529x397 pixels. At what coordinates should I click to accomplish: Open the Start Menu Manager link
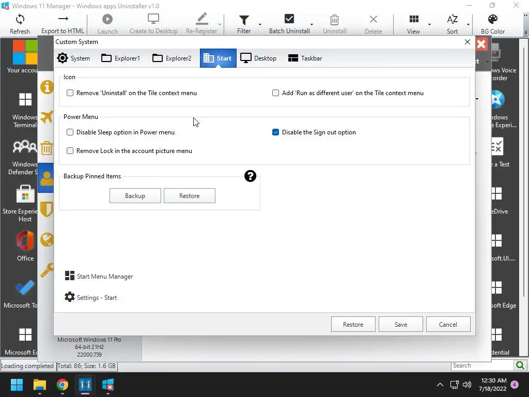point(99,276)
